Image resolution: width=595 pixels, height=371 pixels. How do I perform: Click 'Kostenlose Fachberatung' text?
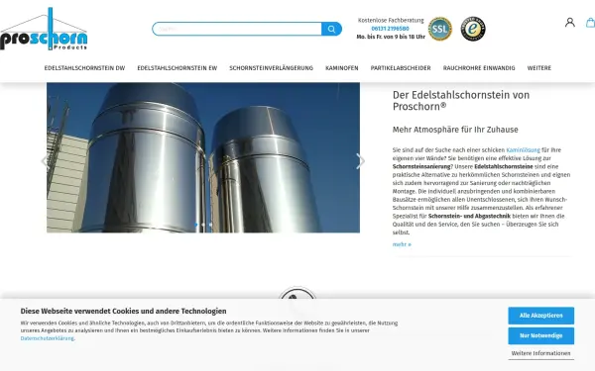391,20
